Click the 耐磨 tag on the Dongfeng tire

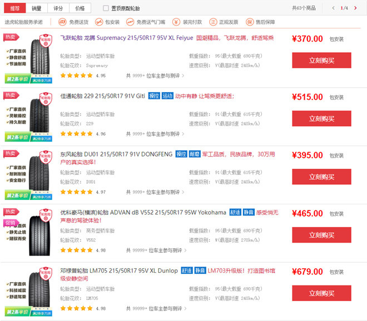click(x=195, y=154)
